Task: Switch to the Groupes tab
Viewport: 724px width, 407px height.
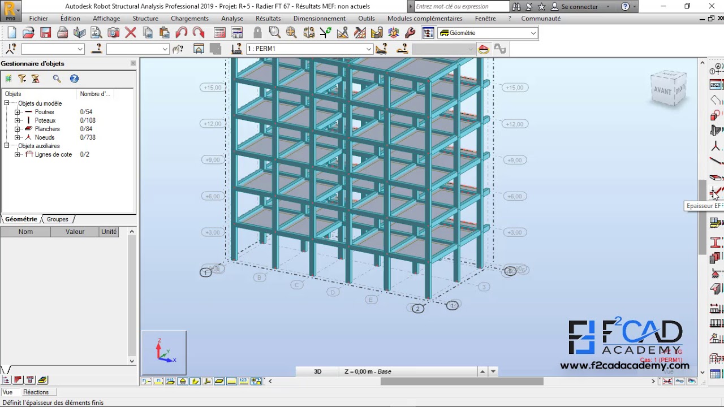Action: coord(57,219)
